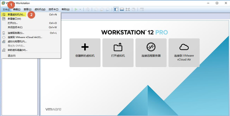Open the 查看(V) menu
This screenshot has height=116, width=230.
pos(28,10)
